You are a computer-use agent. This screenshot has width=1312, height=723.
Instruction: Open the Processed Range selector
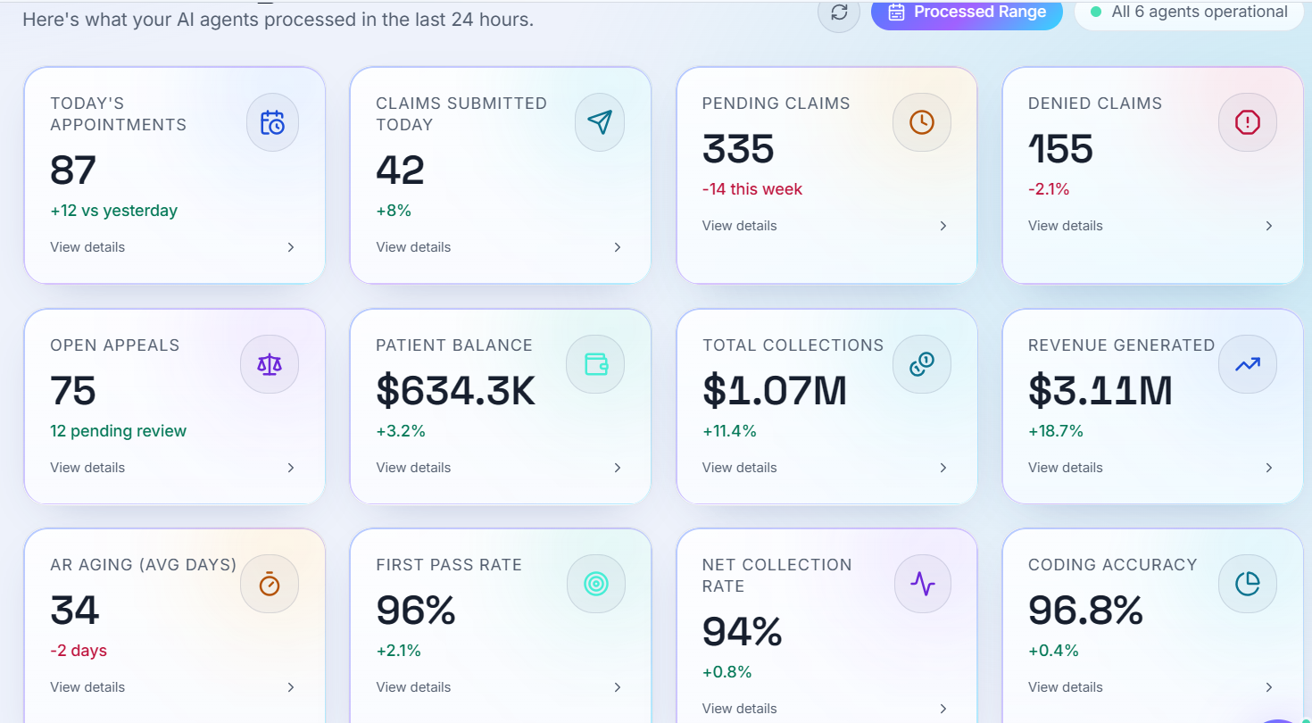click(967, 12)
